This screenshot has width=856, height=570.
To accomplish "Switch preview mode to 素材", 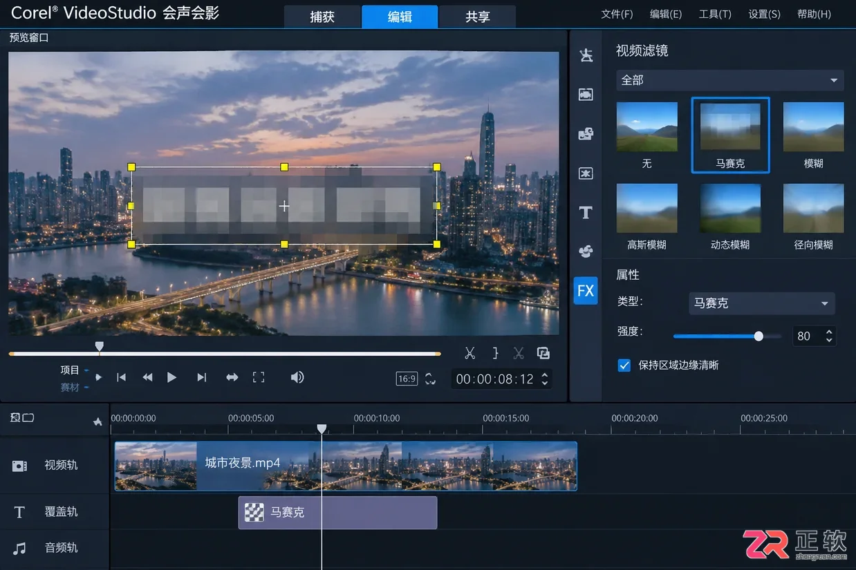I will tap(70, 387).
